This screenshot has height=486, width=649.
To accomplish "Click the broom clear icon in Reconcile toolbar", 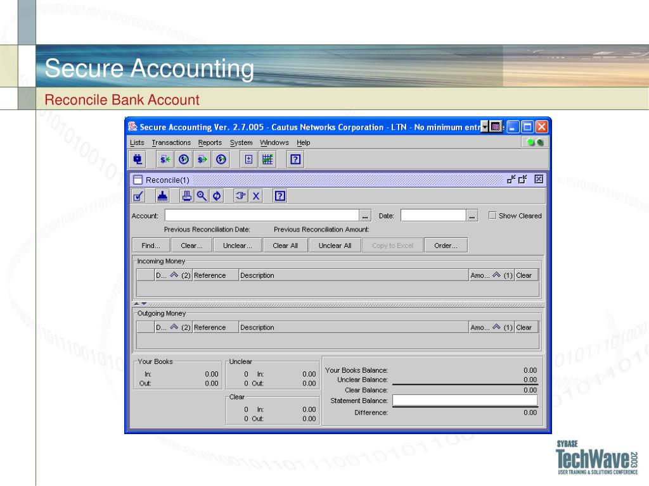I will pos(162,196).
